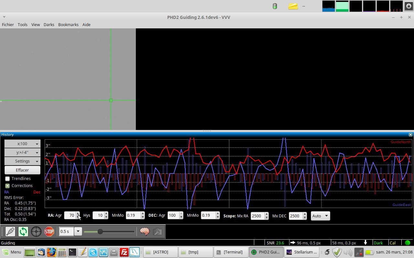Viewport: 414px width, 258px height.
Task: Open the y:+/-4'' range dropdown
Action: 22,153
